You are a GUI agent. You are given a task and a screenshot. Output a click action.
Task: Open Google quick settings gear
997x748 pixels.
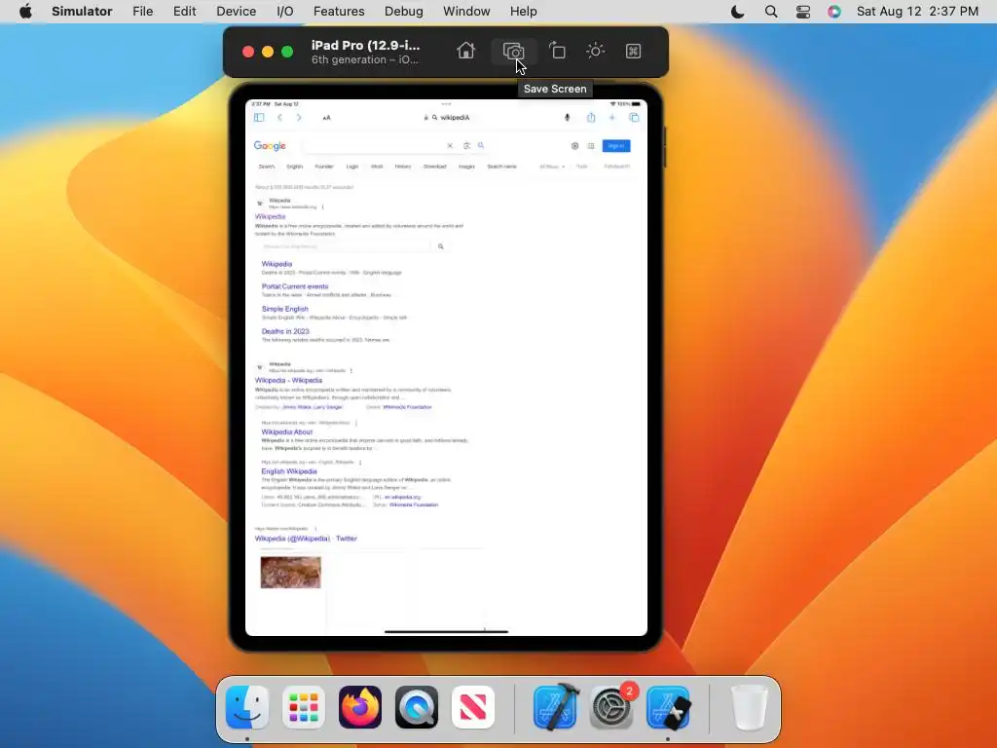574,146
